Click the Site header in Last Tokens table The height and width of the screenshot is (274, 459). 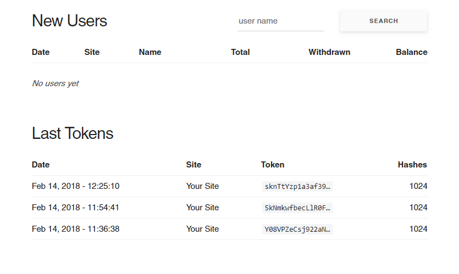pos(193,164)
